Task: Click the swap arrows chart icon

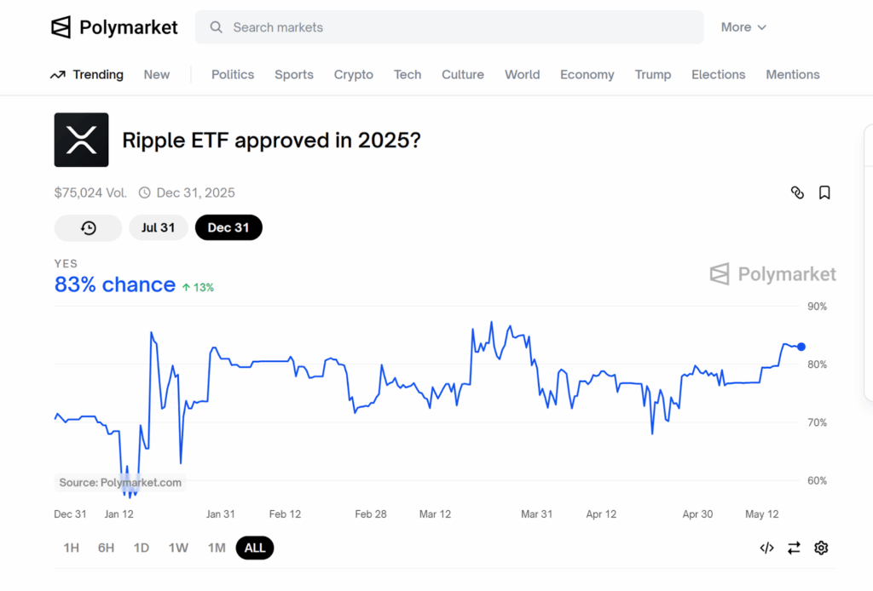Action: point(794,548)
